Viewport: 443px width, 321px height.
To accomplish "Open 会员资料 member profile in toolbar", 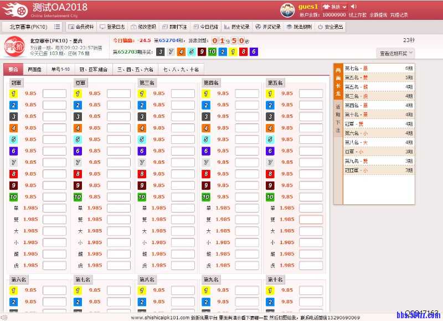I will [x=81, y=27].
